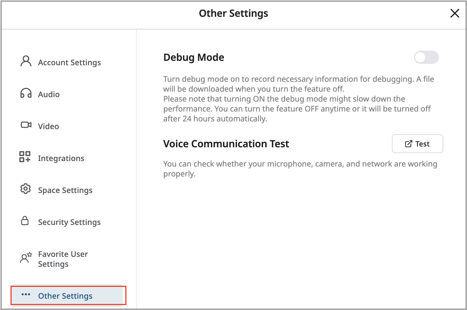The width and height of the screenshot is (467, 310).
Task: Open Integrations settings
Action: [61, 158]
